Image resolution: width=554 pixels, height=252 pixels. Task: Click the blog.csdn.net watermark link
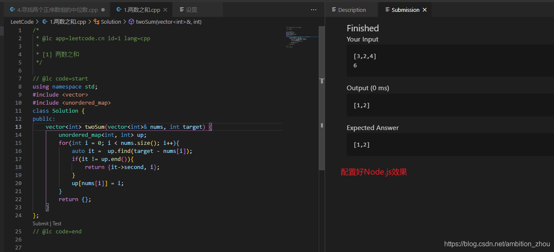[x=497, y=244]
